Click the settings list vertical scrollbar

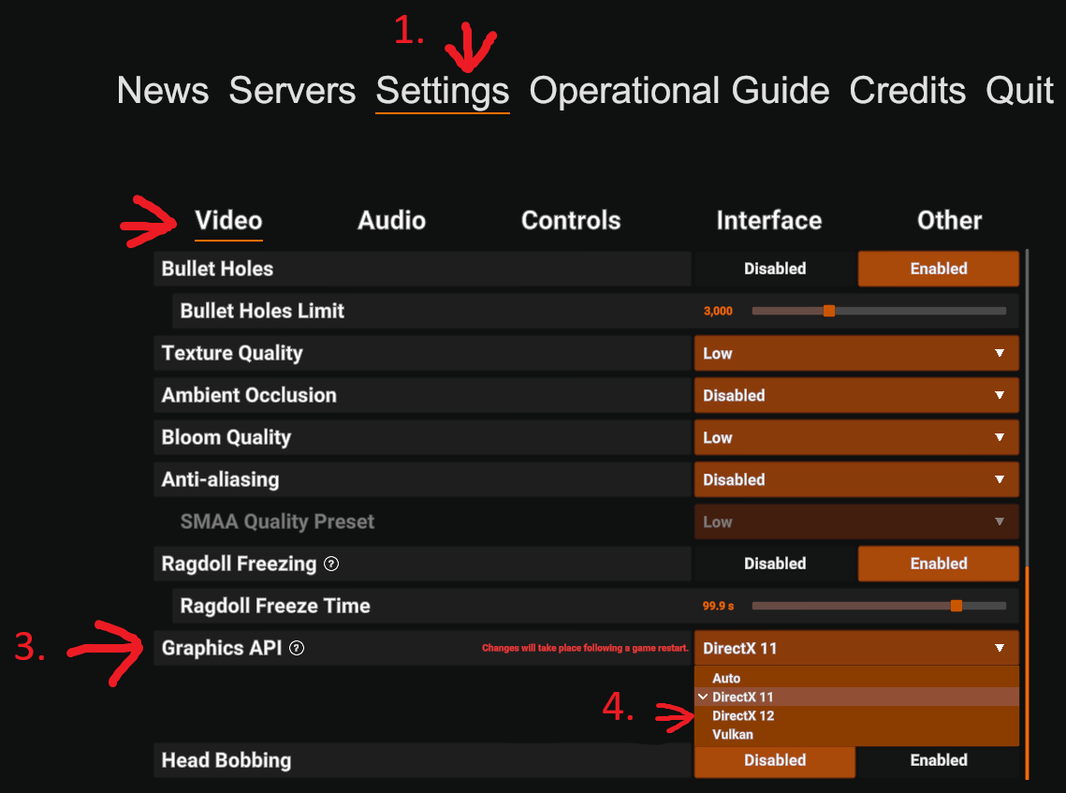pos(1027,673)
